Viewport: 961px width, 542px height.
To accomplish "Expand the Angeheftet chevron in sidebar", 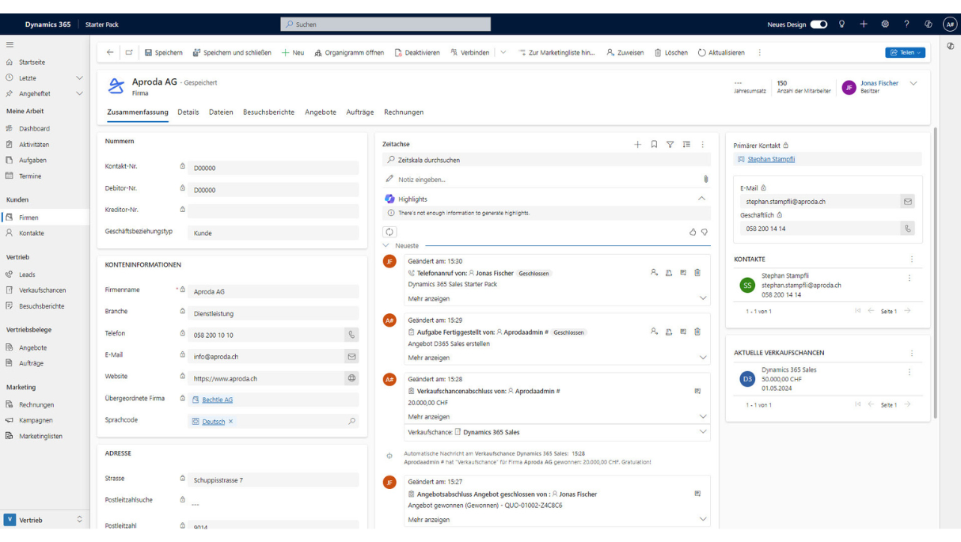I will point(79,93).
